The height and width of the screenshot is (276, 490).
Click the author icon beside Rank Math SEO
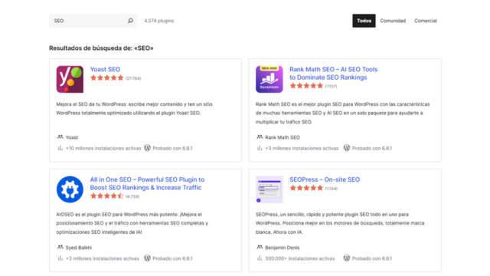pyautogui.click(x=260, y=137)
